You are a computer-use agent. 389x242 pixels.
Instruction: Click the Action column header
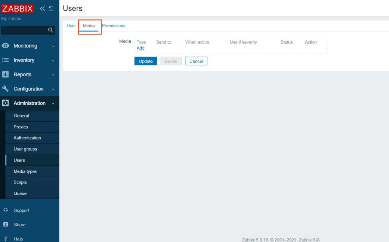[x=311, y=42]
